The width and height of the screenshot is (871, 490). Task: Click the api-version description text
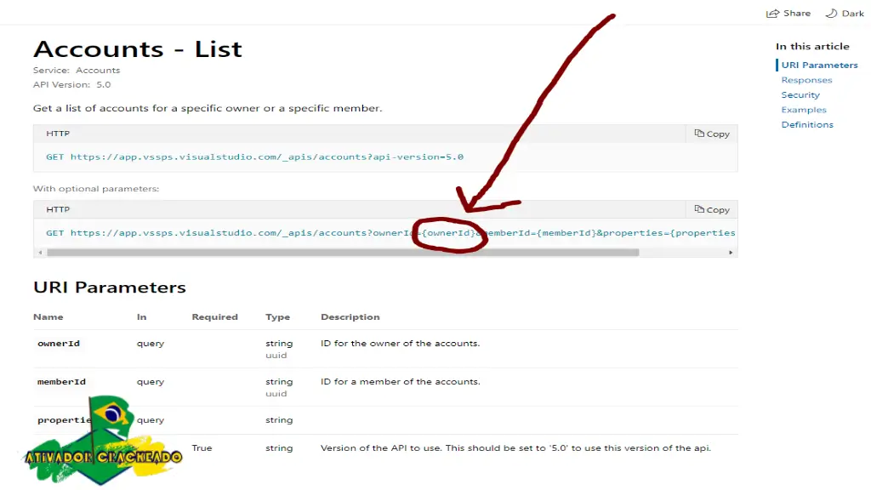(x=515, y=448)
